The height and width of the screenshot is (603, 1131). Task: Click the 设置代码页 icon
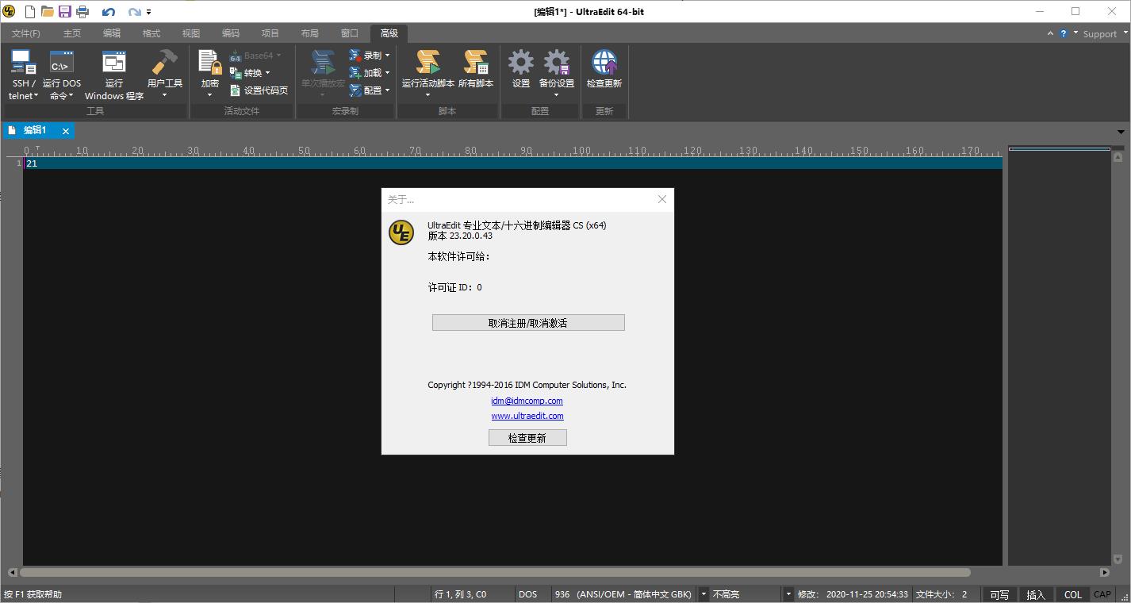pyautogui.click(x=236, y=90)
